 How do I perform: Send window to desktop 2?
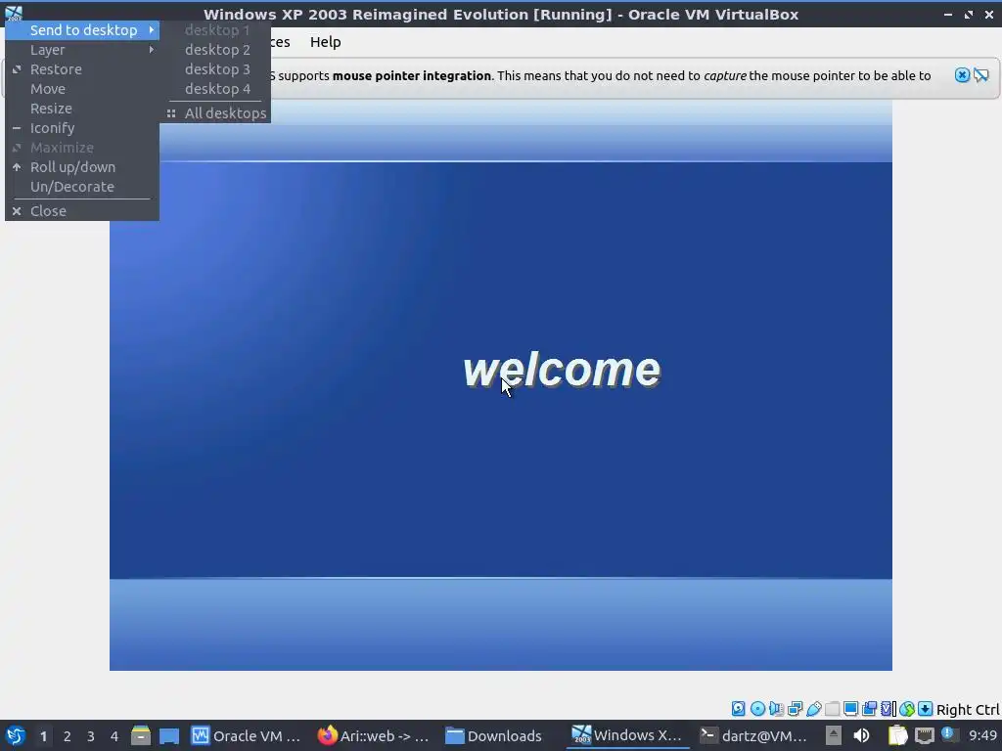tap(215, 50)
